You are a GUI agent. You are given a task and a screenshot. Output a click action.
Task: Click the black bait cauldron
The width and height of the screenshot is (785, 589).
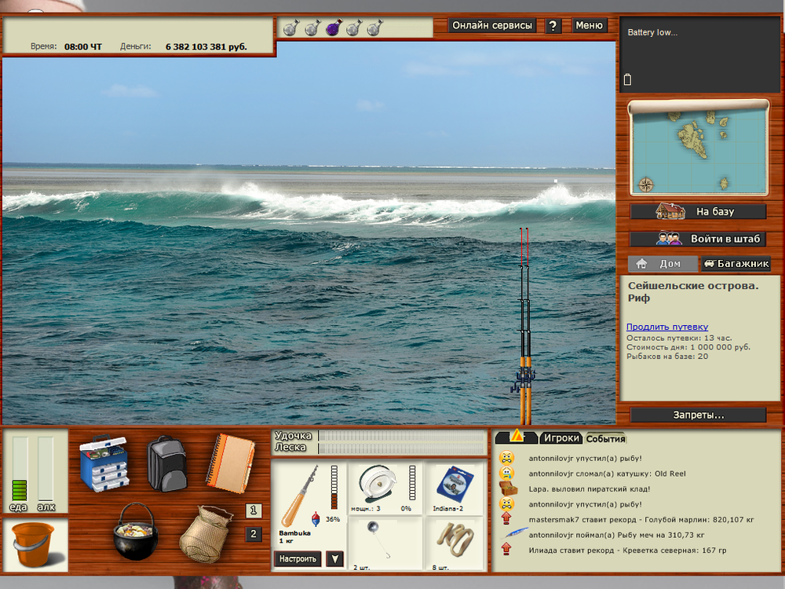coord(137,532)
